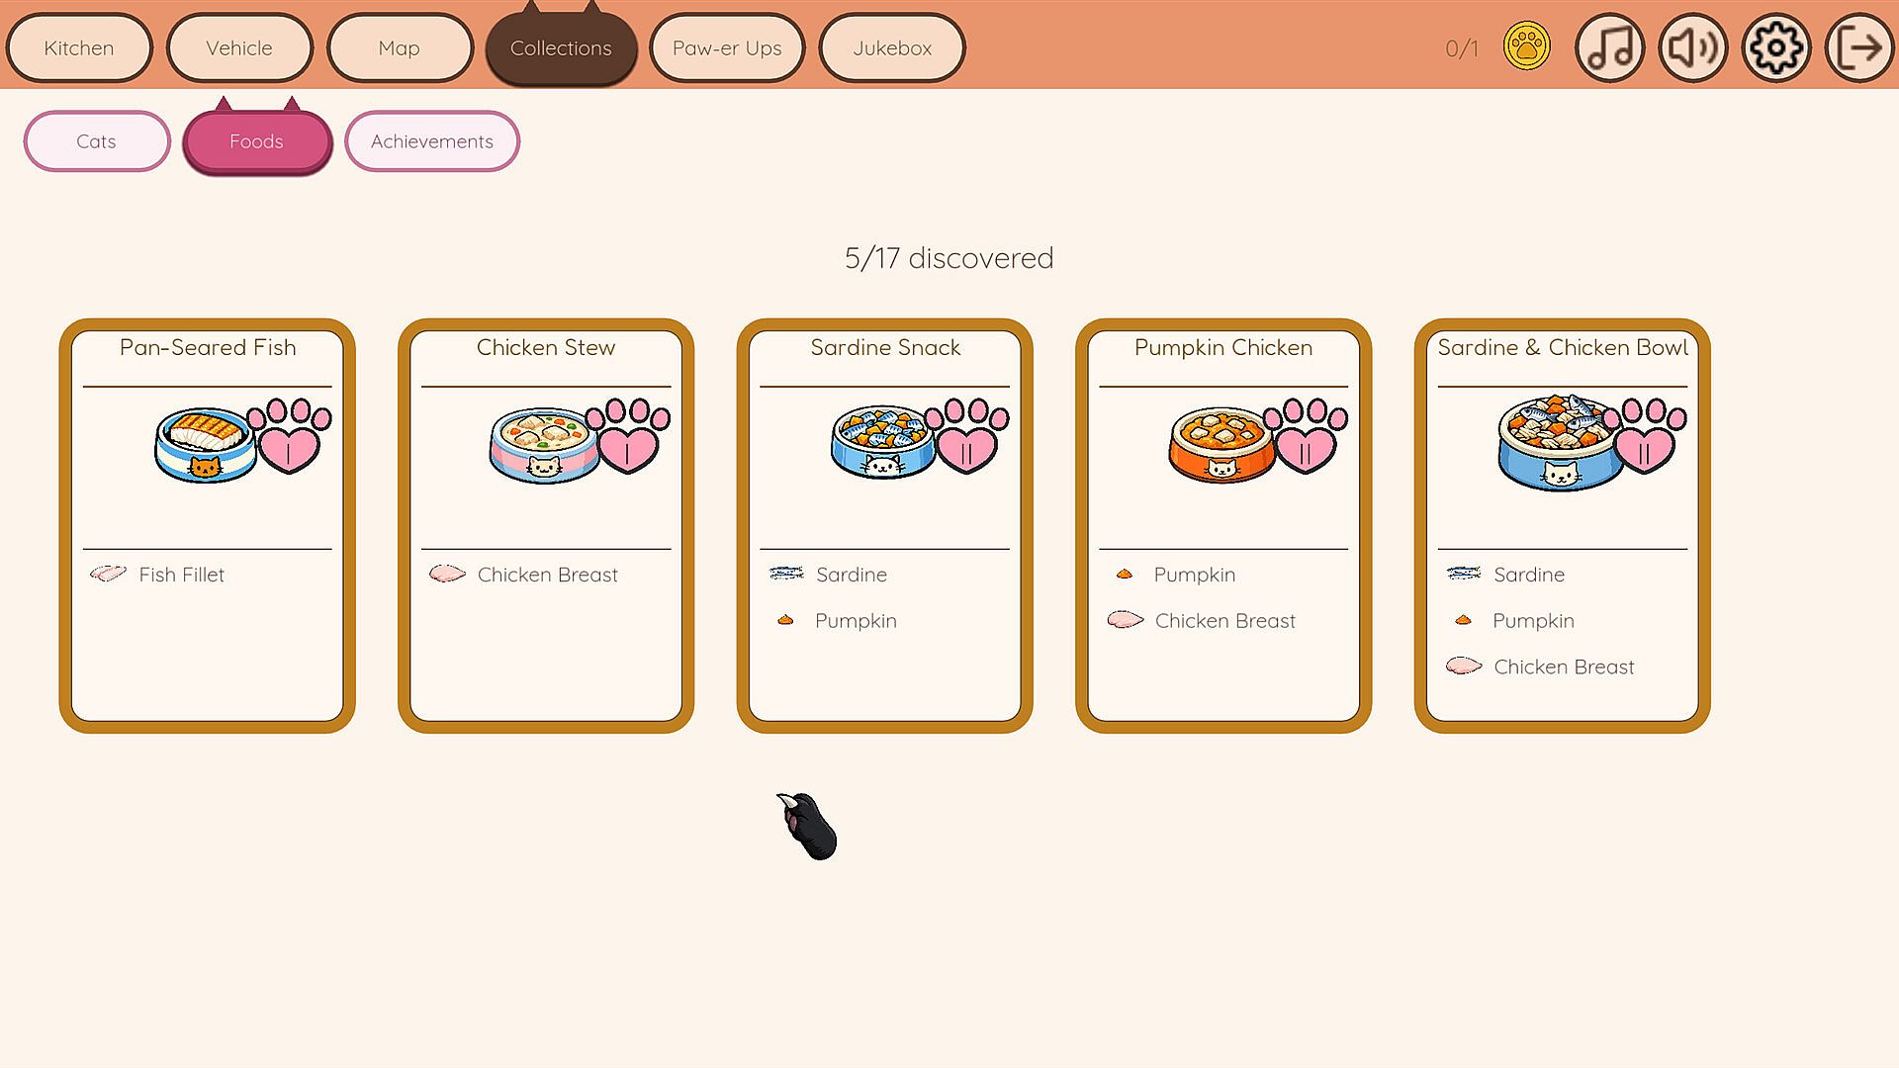Mute sound with the speaker icon
This screenshot has height=1068, width=1899.
click(x=1693, y=47)
